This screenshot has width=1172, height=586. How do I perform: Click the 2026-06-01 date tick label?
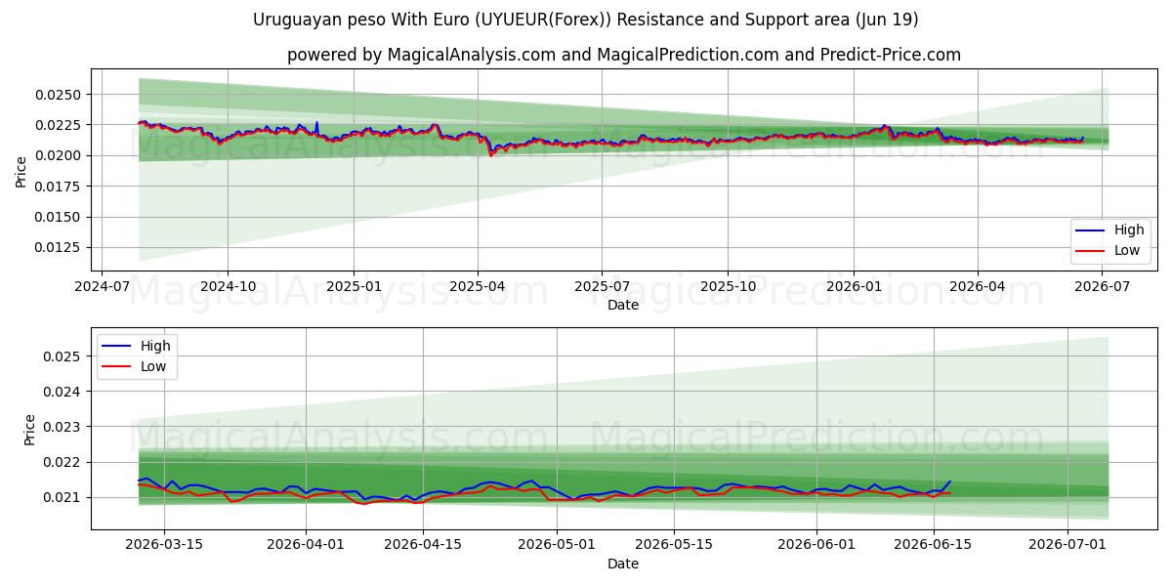coord(816,546)
